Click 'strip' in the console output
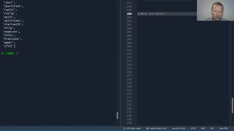The width and height of the screenshot is (234, 131). click(x=8, y=28)
